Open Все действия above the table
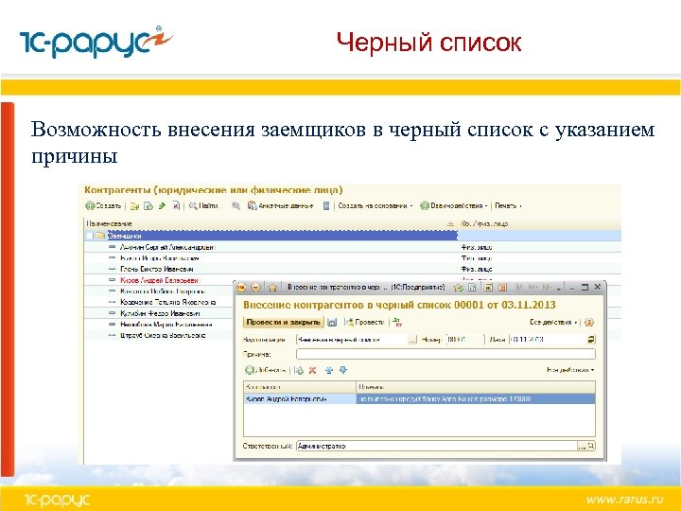The image size is (681, 511). pyautogui.click(x=570, y=370)
